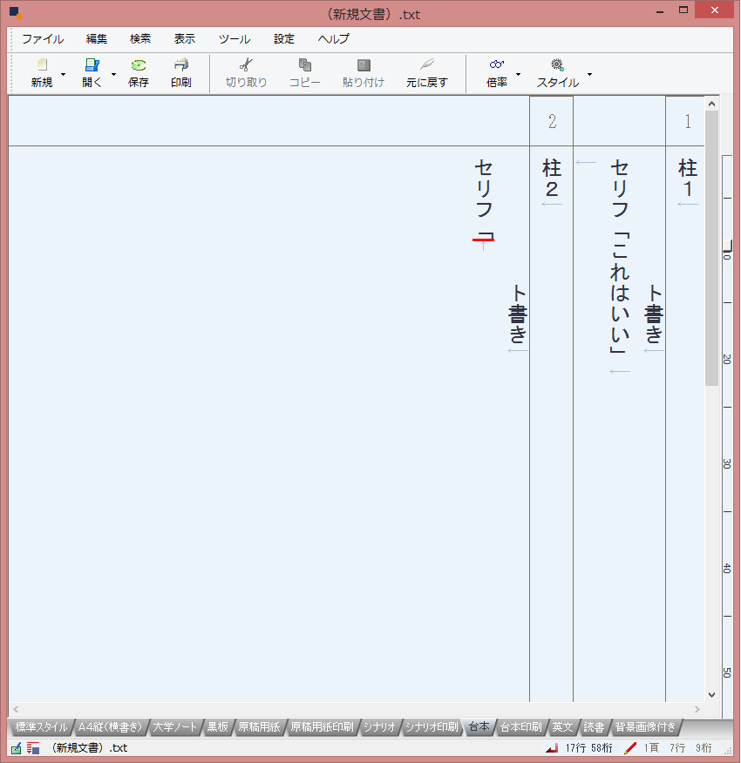Click the text 柱1 in the document

[688, 178]
